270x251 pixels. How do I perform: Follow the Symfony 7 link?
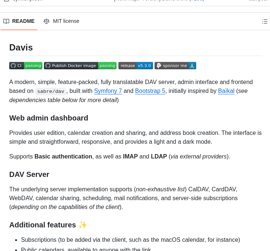108,91
